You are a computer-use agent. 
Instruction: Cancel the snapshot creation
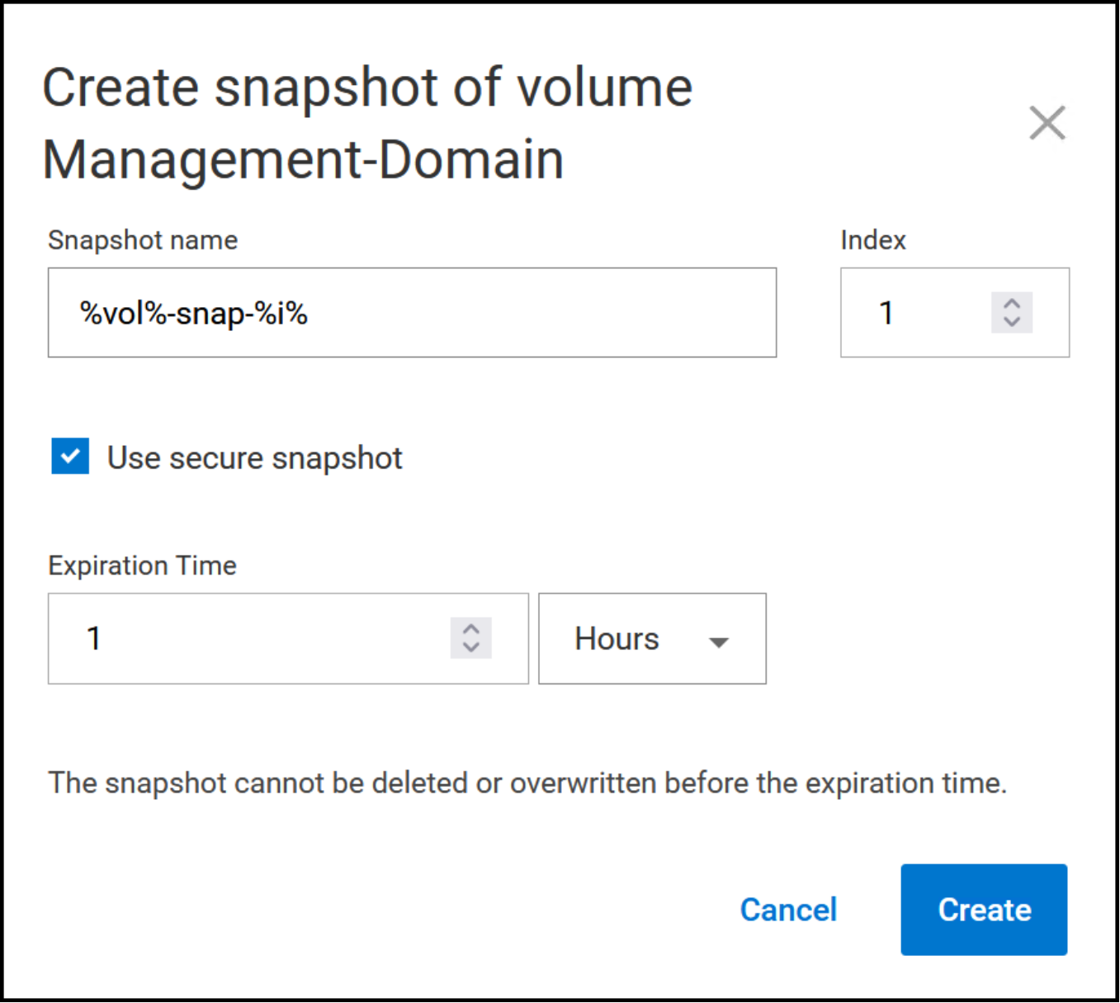[x=788, y=910]
